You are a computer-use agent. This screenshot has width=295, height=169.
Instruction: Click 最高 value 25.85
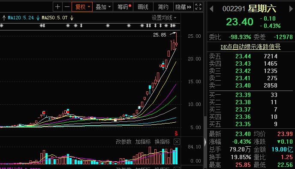coord(243,165)
